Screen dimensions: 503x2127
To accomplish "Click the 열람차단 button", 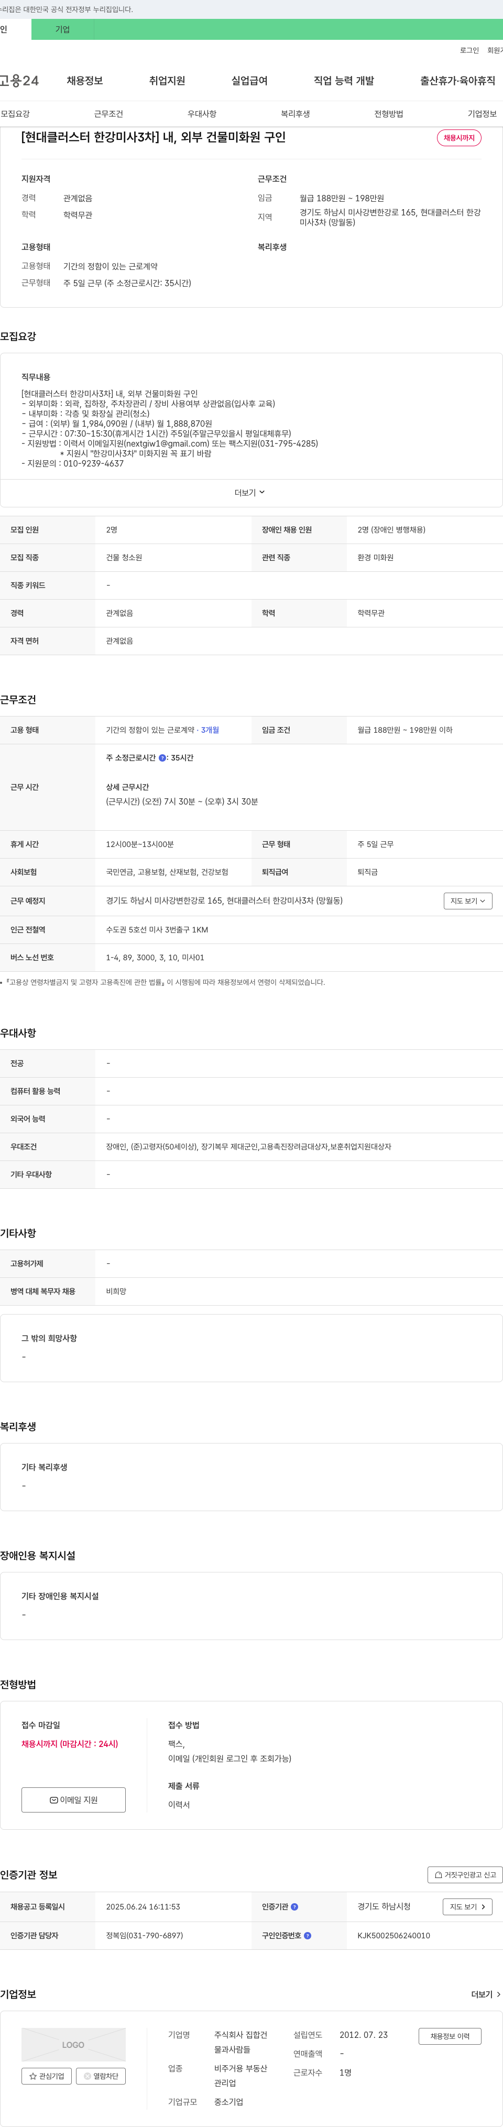I will coord(101,2076).
